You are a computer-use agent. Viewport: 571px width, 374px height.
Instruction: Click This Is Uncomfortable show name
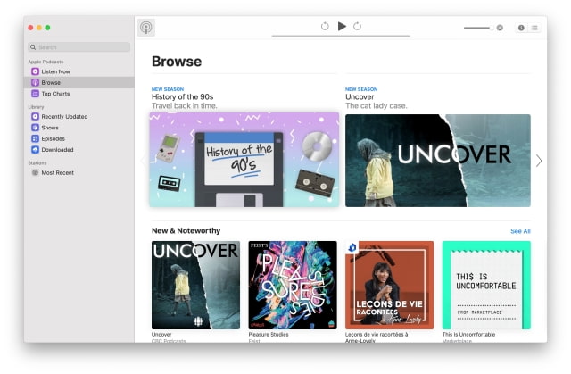coord(468,335)
